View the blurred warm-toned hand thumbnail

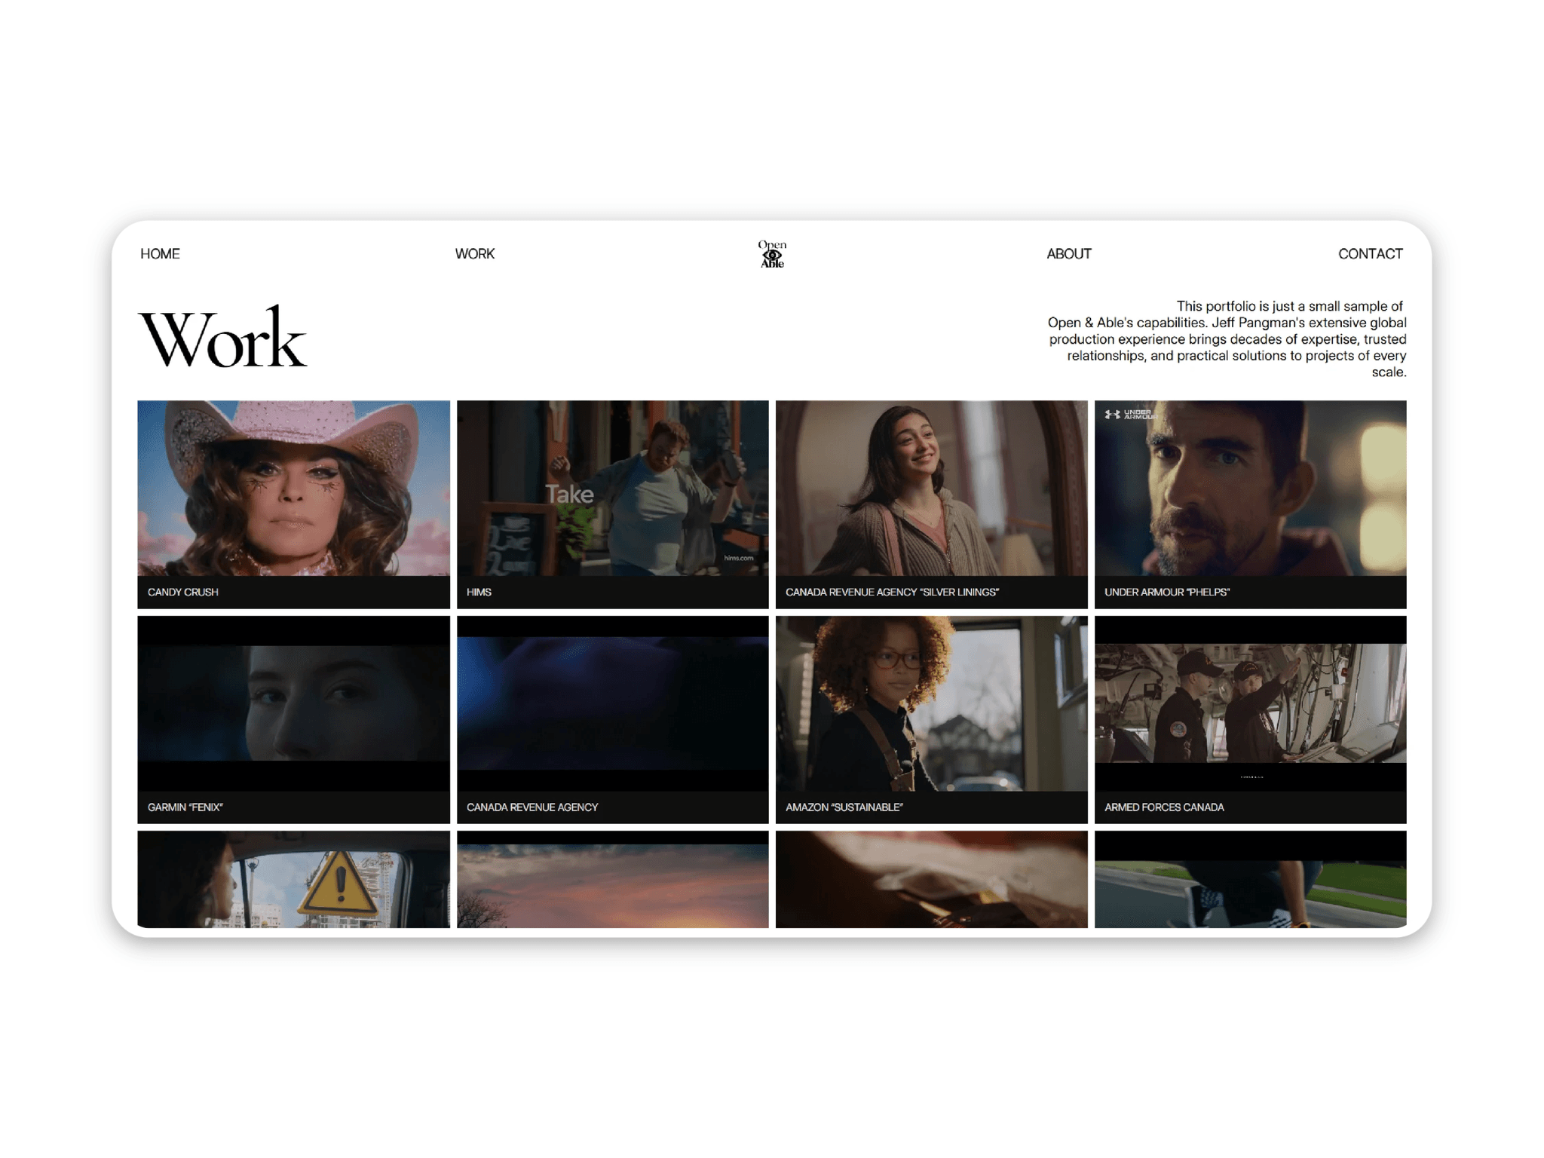[x=931, y=879]
